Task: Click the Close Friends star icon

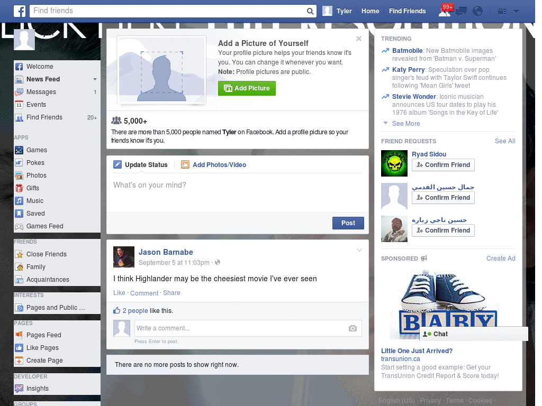Action: pos(19,254)
